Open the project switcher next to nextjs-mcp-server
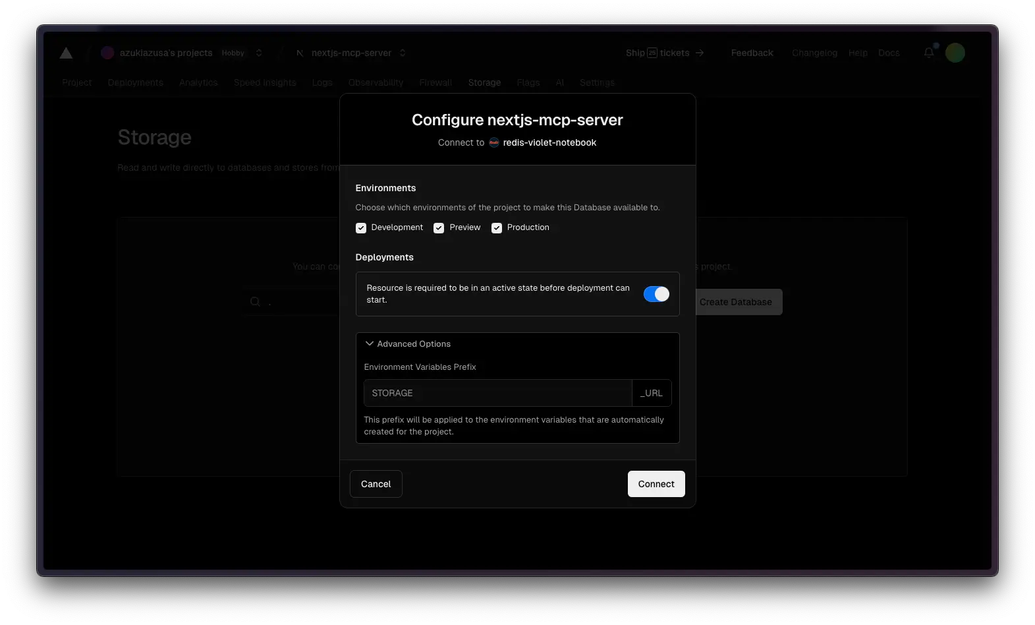The image size is (1035, 625). point(403,53)
